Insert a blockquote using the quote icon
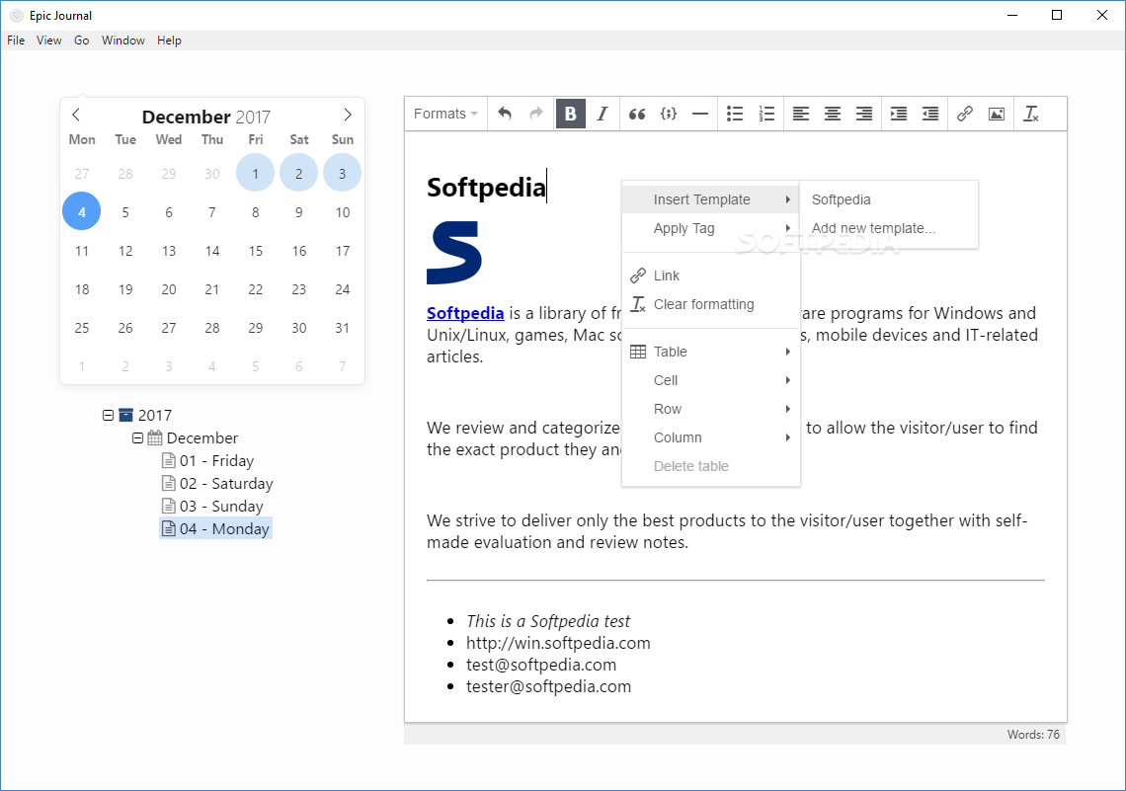Screen dimensions: 1126x791 [x=637, y=114]
